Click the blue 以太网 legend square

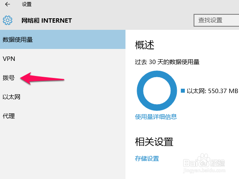tap(183, 91)
